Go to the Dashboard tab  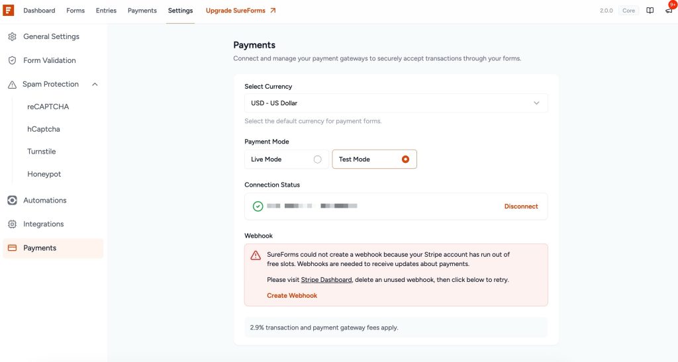pyautogui.click(x=39, y=11)
